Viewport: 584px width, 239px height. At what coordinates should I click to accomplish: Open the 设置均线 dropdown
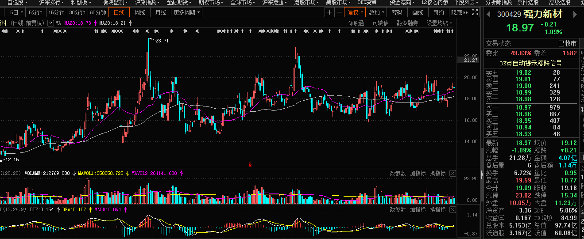click(440, 23)
